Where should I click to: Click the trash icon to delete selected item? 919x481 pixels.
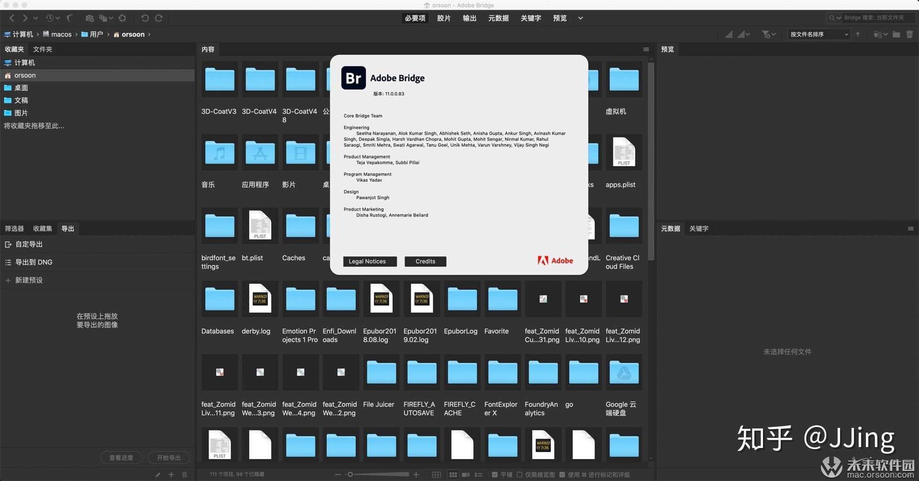point(910,34)
